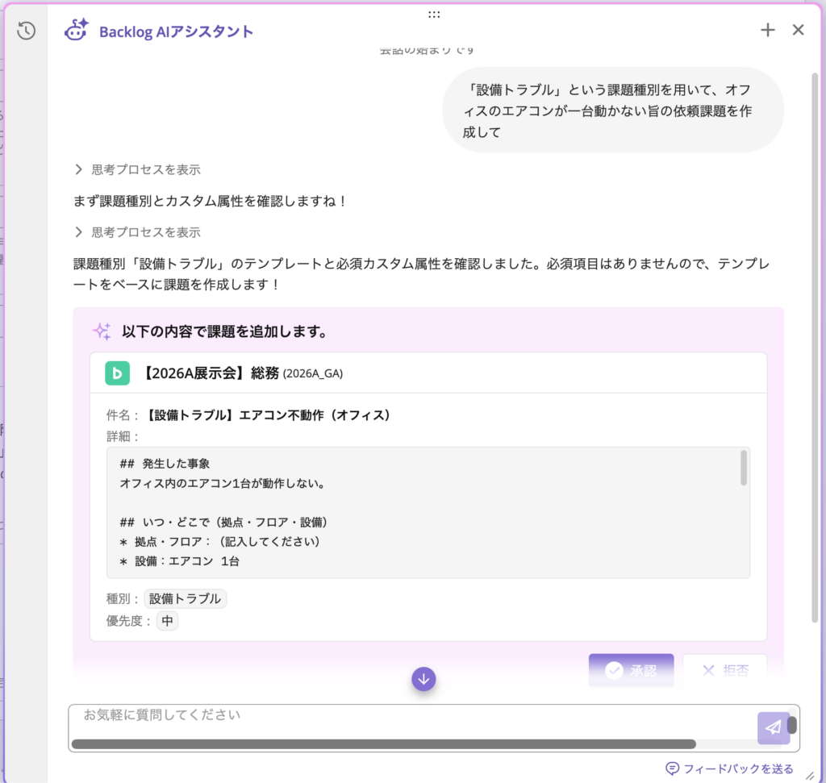Jump to latest with down-arrow button
This screenshot has width=826, height=783.
pyautogui.click(x=423, y=679)
